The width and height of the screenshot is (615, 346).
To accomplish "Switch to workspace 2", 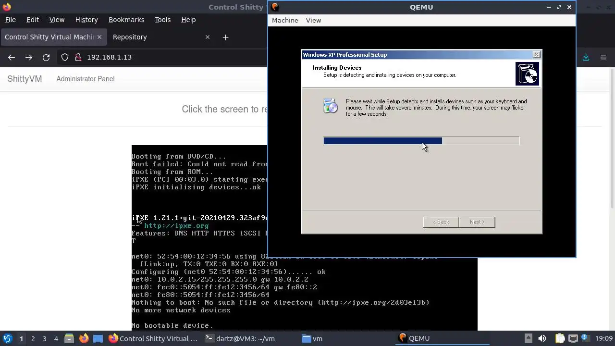I will [33, 339].
